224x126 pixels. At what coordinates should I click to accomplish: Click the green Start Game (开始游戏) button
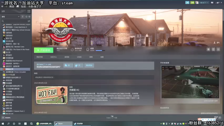click(44, 50)
